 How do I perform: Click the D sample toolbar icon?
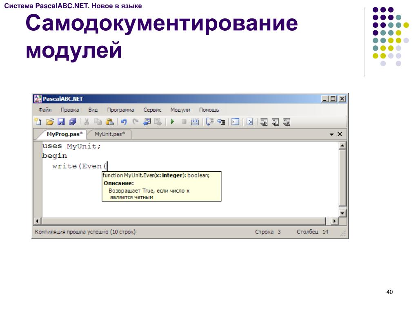click(264, 122)
